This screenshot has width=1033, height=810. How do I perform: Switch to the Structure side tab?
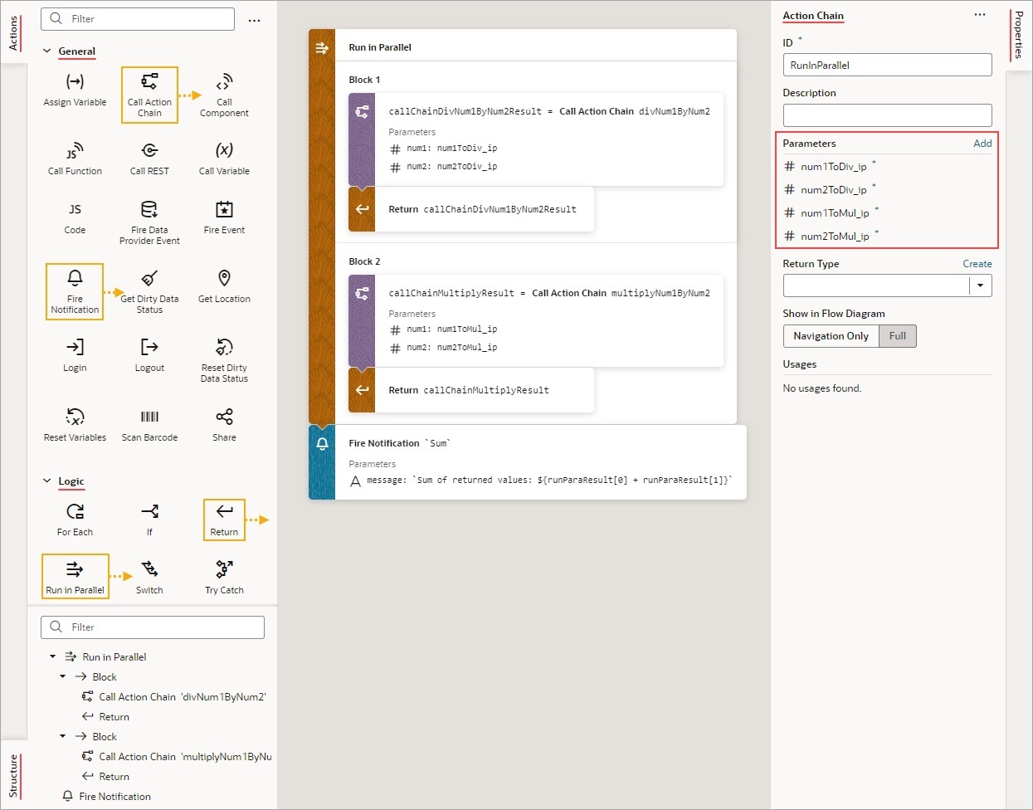click(13, 776)
